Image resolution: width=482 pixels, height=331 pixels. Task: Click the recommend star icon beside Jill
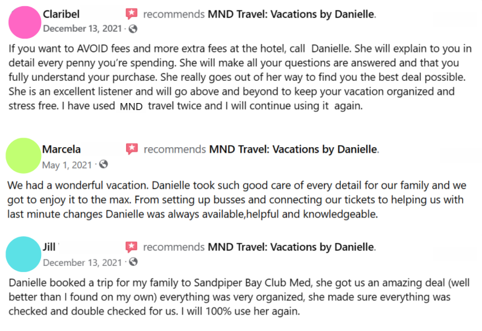point(131,247)
